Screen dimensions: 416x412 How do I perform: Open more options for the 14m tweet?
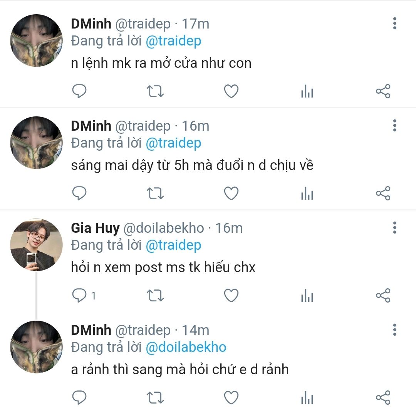(394, 330)
